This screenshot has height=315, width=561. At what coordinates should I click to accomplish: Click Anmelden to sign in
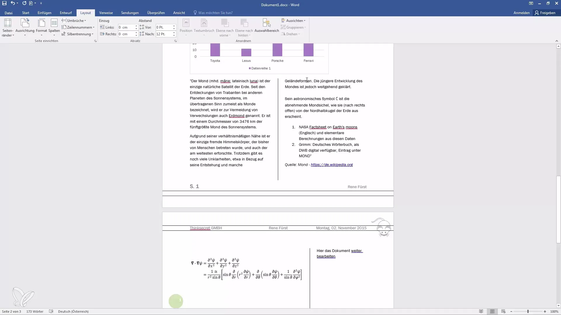522,13
